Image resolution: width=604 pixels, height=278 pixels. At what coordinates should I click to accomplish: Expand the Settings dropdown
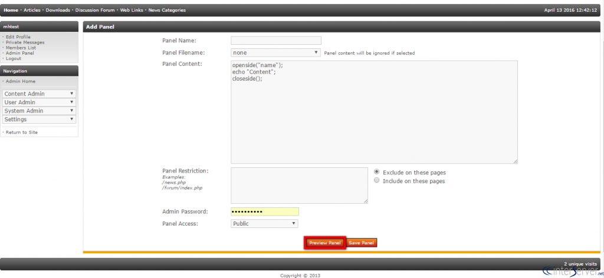coord(40,119)
